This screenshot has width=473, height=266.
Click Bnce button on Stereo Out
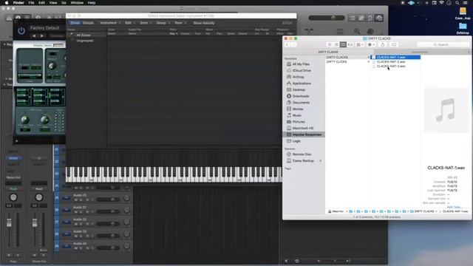[x=43, y=250]
